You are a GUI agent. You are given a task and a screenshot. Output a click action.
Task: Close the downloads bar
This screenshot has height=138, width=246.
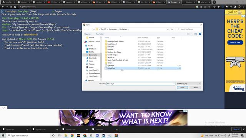pyautogui.click(x=244, y=129)
